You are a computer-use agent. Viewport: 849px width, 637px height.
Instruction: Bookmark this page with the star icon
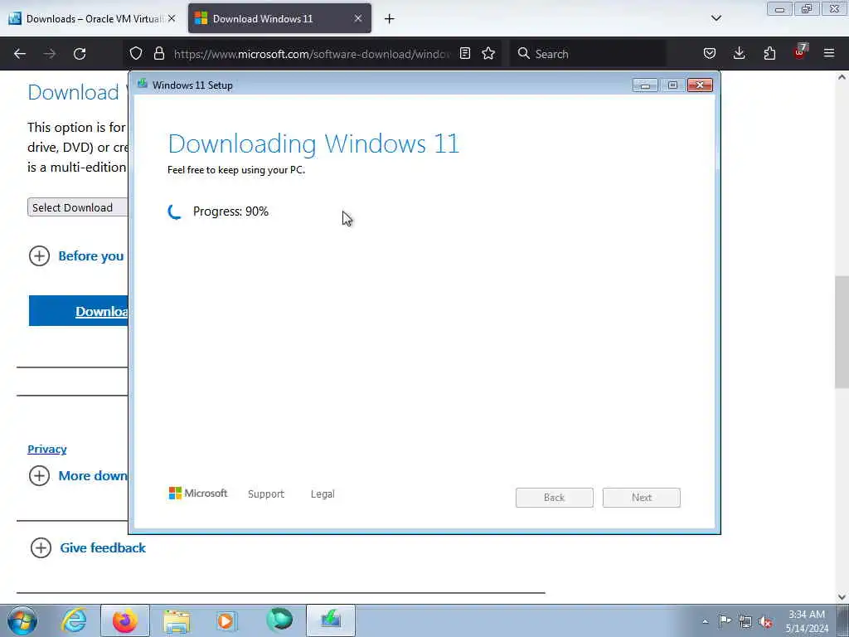pyautogui.click(x=488, y=53)
